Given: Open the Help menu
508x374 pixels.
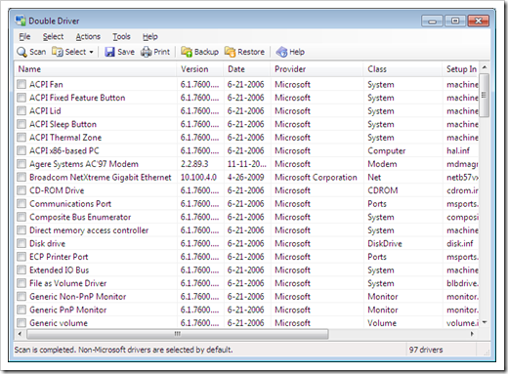Looking at the screenshot, I should coord(150,37).
